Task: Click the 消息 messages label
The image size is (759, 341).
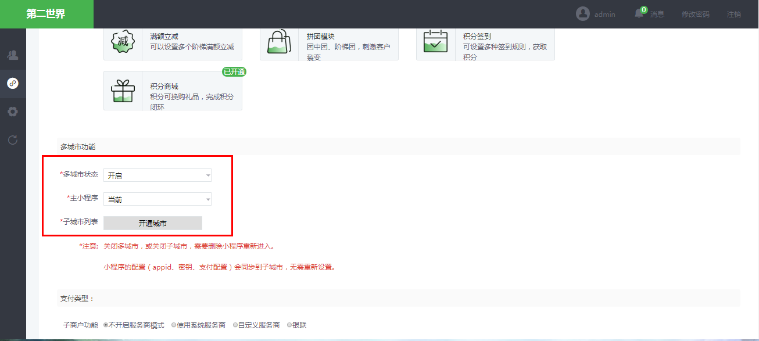Action: 657,14
